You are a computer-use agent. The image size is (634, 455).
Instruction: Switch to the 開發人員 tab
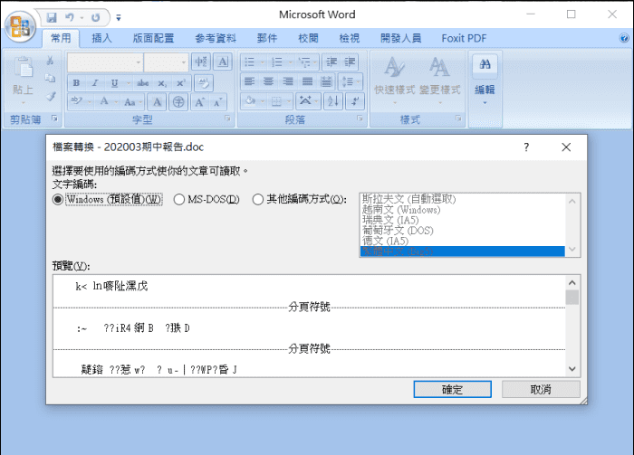pyautogui.click(x=400, y=38)
